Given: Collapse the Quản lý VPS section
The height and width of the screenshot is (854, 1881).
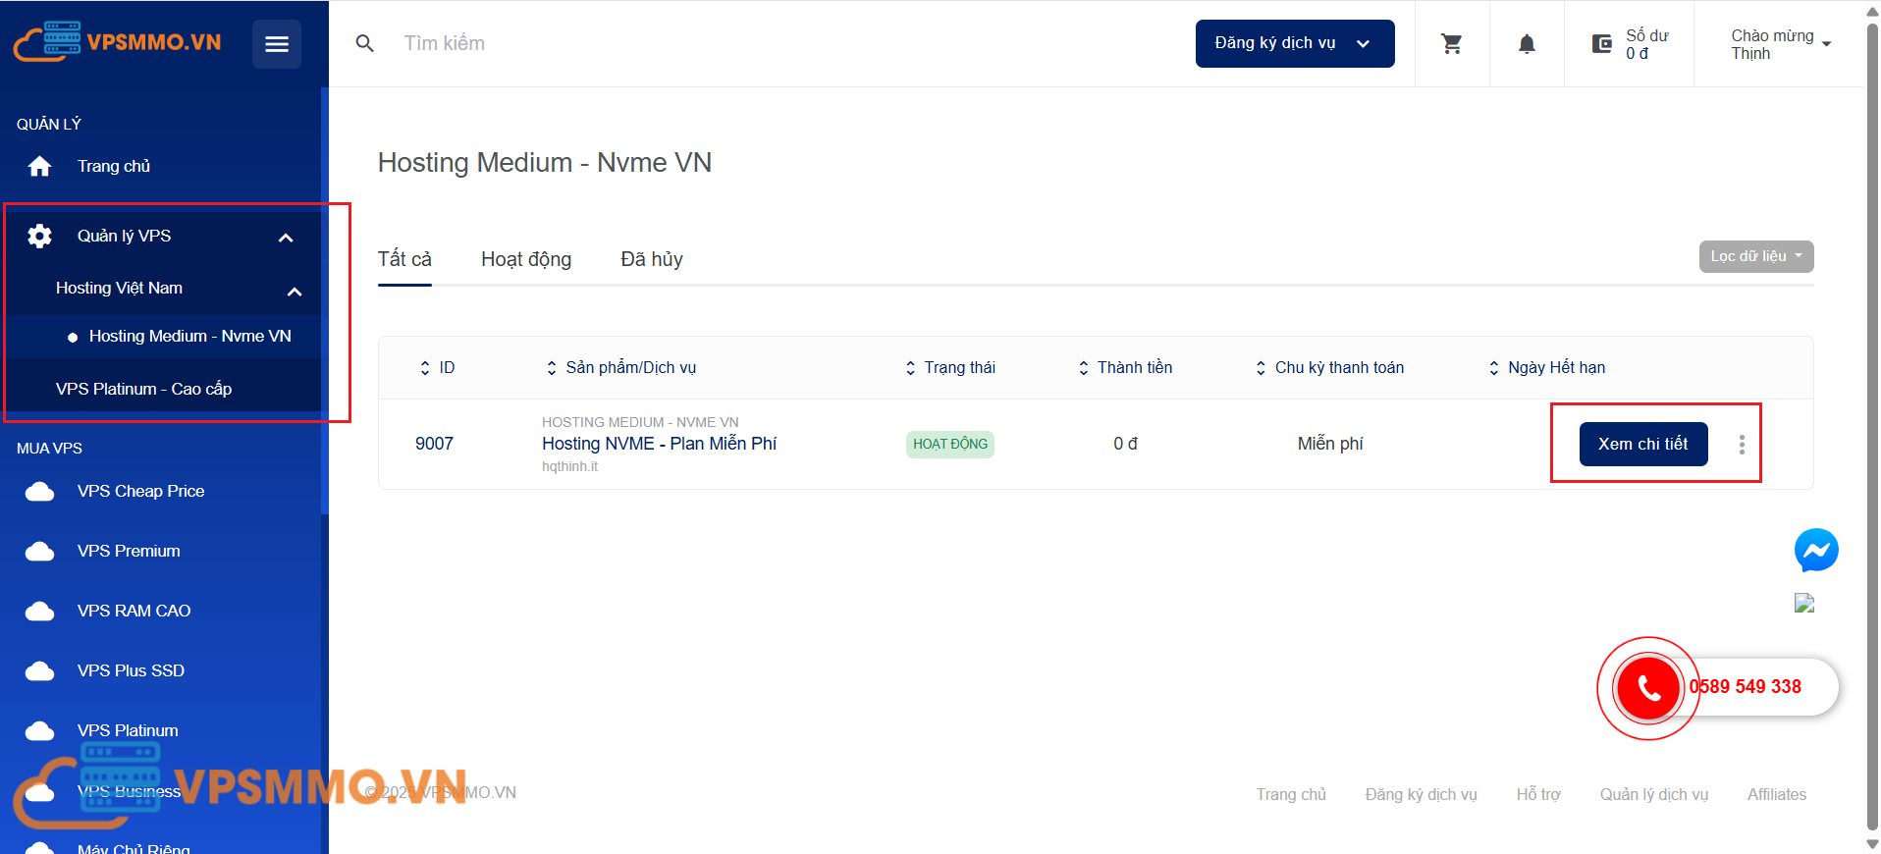Looking at the screenshot, I should (x=286, y=238).
